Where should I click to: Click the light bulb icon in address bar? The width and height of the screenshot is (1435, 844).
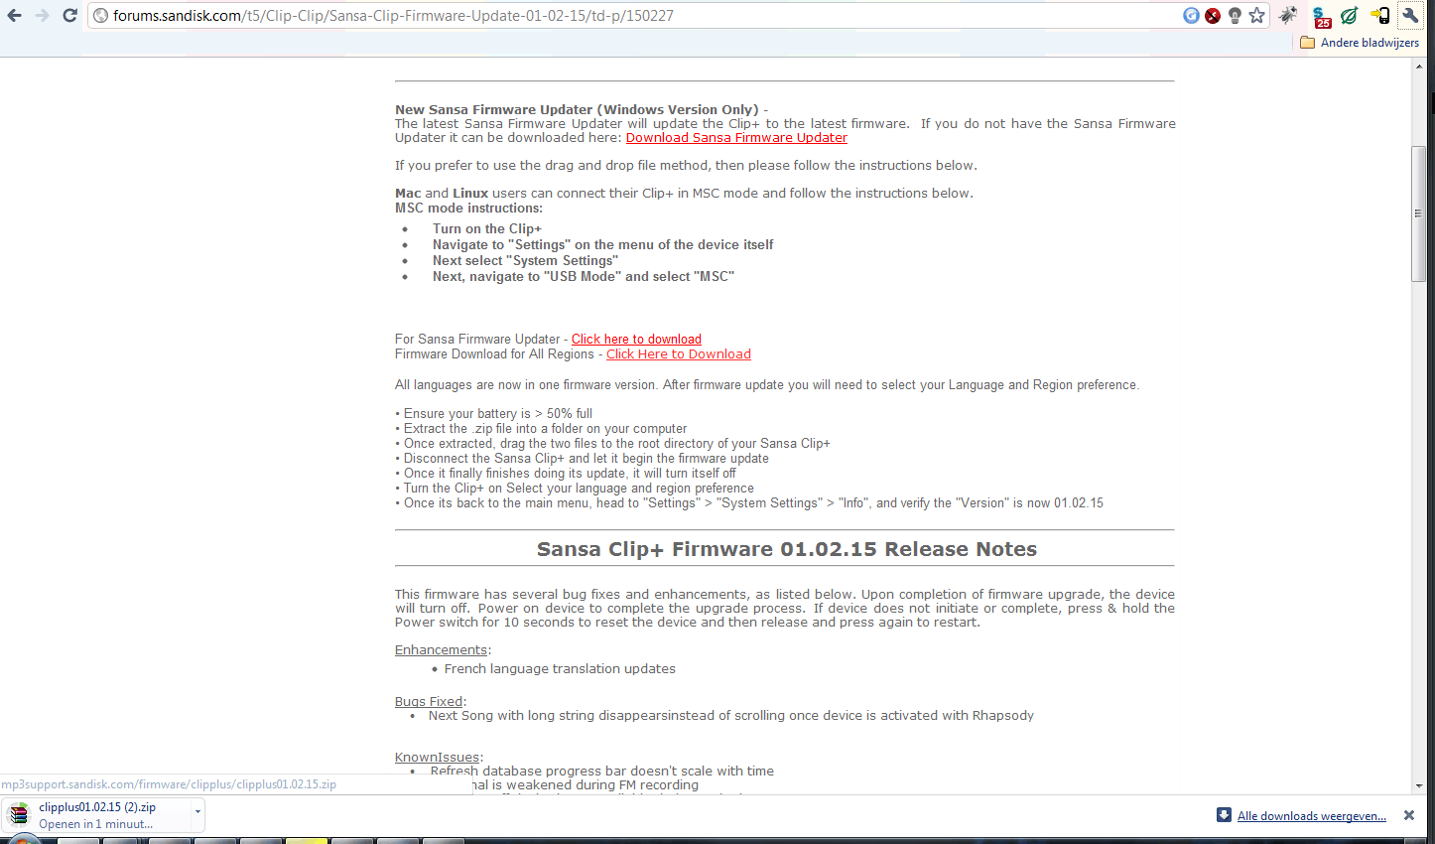(1235, 15)
